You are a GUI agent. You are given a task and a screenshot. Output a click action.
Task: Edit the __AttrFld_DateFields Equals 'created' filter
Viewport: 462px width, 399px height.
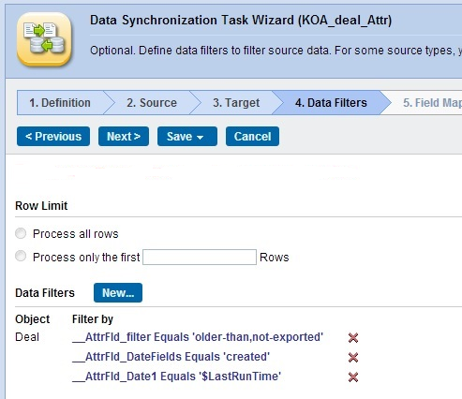tap(171, 357)
